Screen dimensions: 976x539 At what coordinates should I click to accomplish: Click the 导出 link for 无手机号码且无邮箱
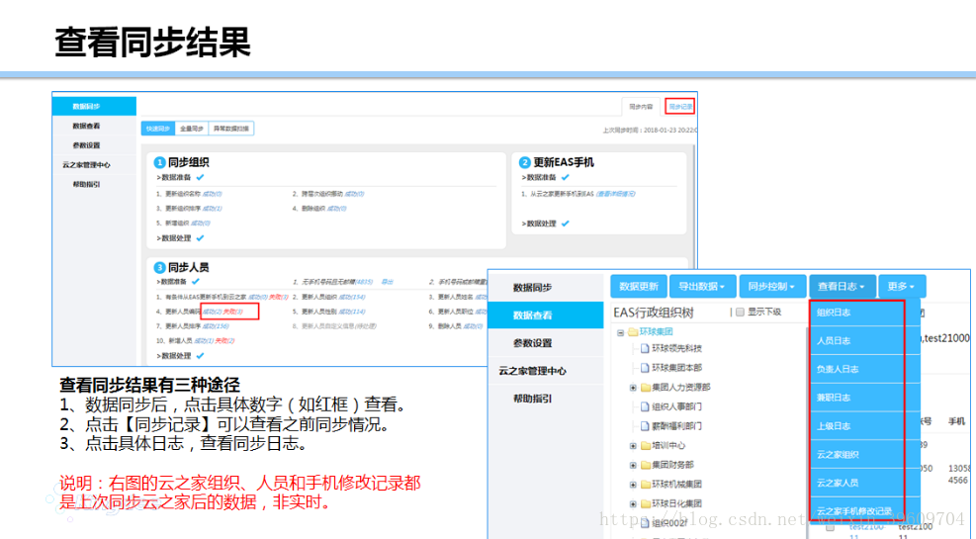click(x=388, y=283)
